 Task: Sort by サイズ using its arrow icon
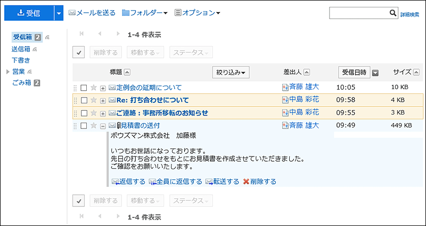pos(416,72)
